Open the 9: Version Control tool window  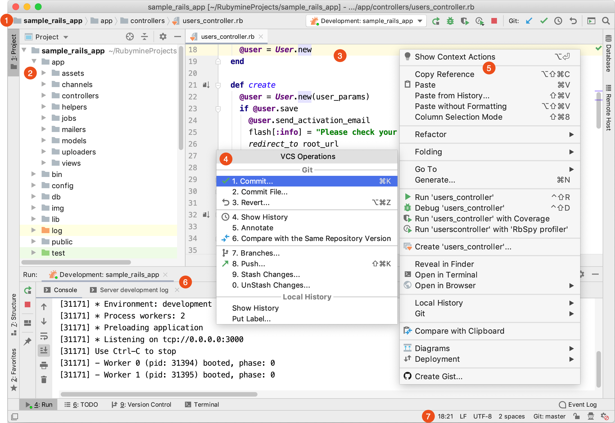(x=141, y=405)
